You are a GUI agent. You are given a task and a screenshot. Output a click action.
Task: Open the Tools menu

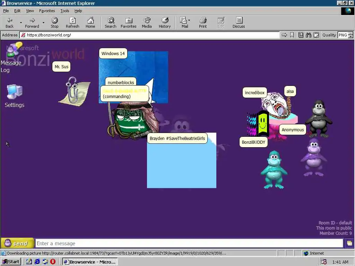(x=64, y=11)
